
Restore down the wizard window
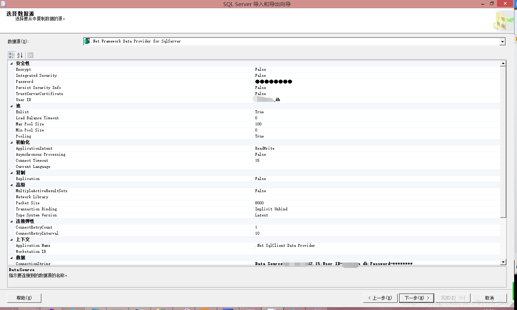[x=492, y=4]
